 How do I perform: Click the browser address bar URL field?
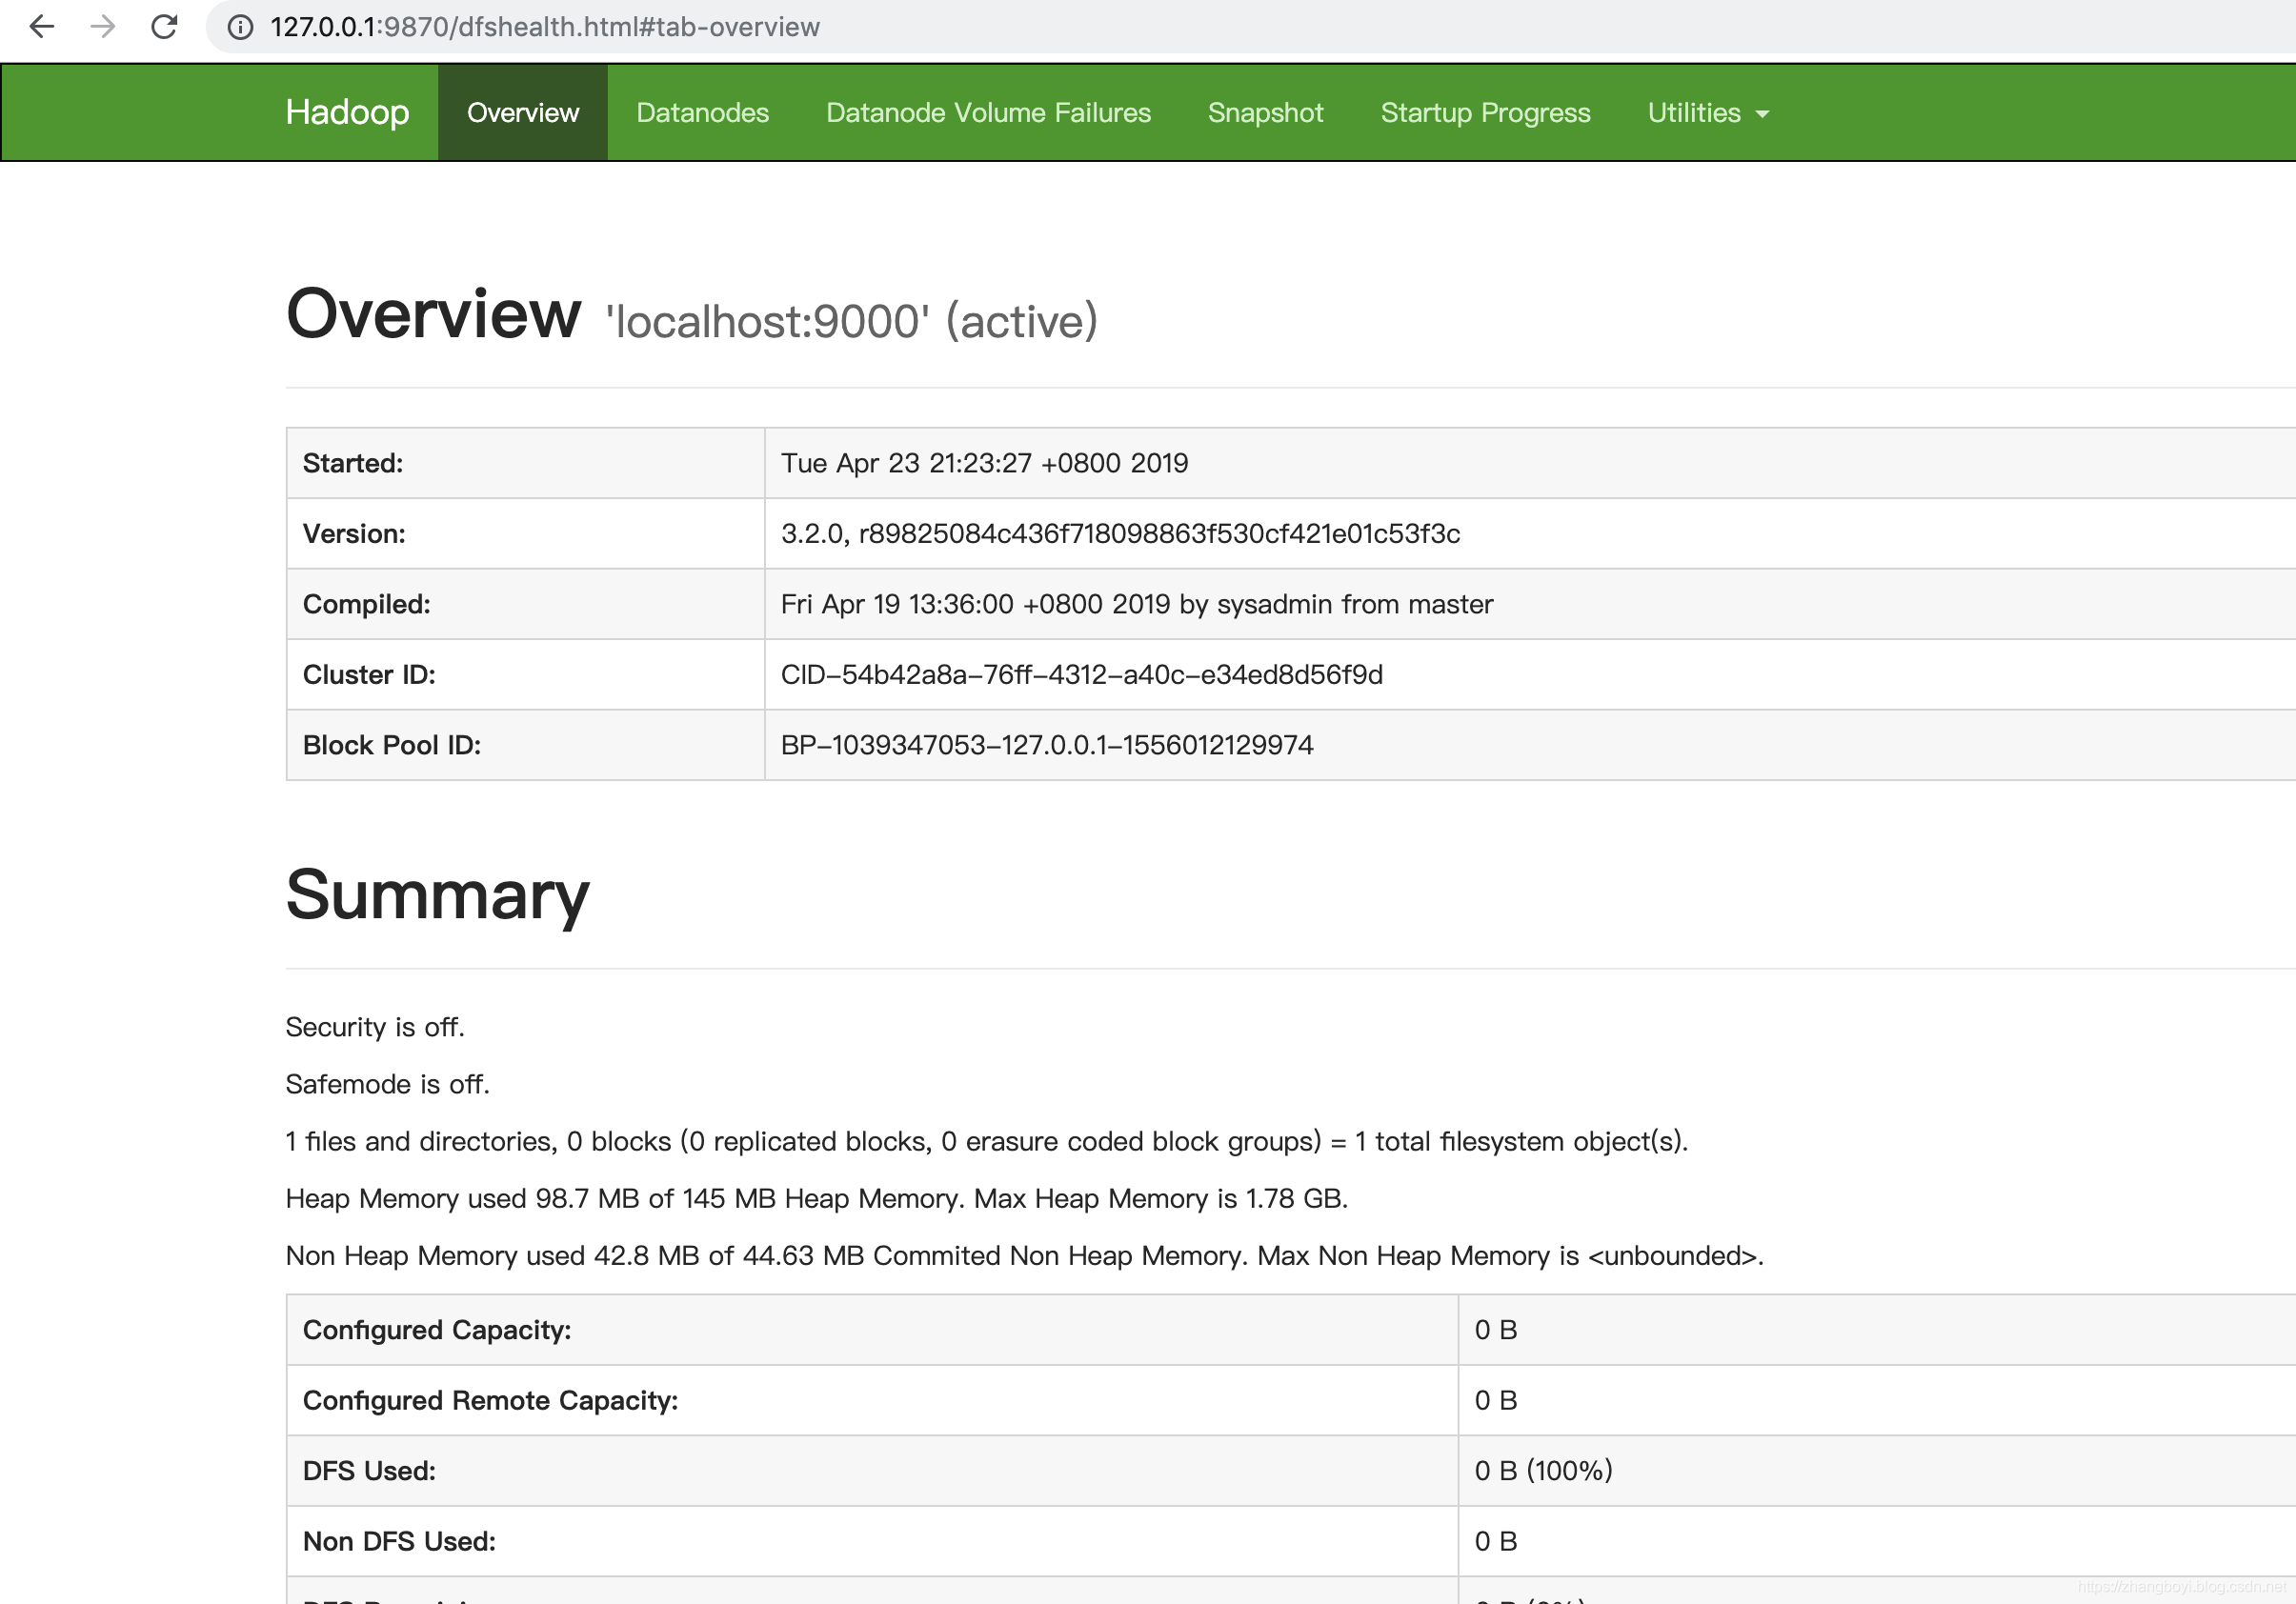click(x=543, y=27)
